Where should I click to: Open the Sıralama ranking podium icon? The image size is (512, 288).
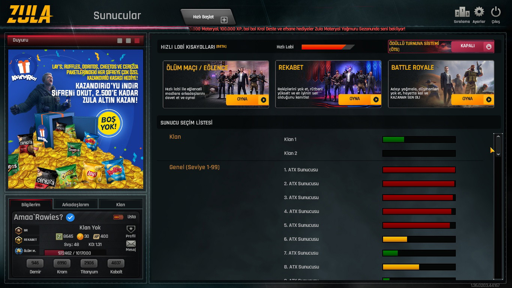pyautogui.click(x=462, y=13)
